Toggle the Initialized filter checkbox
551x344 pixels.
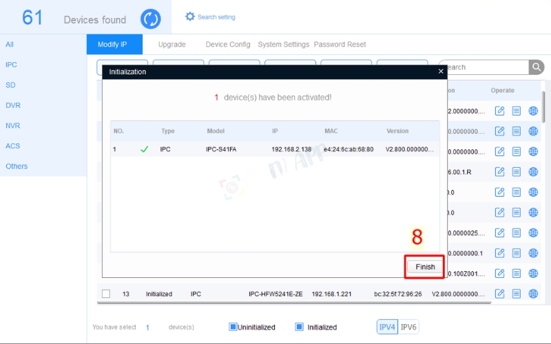click(x=299, y=327)
